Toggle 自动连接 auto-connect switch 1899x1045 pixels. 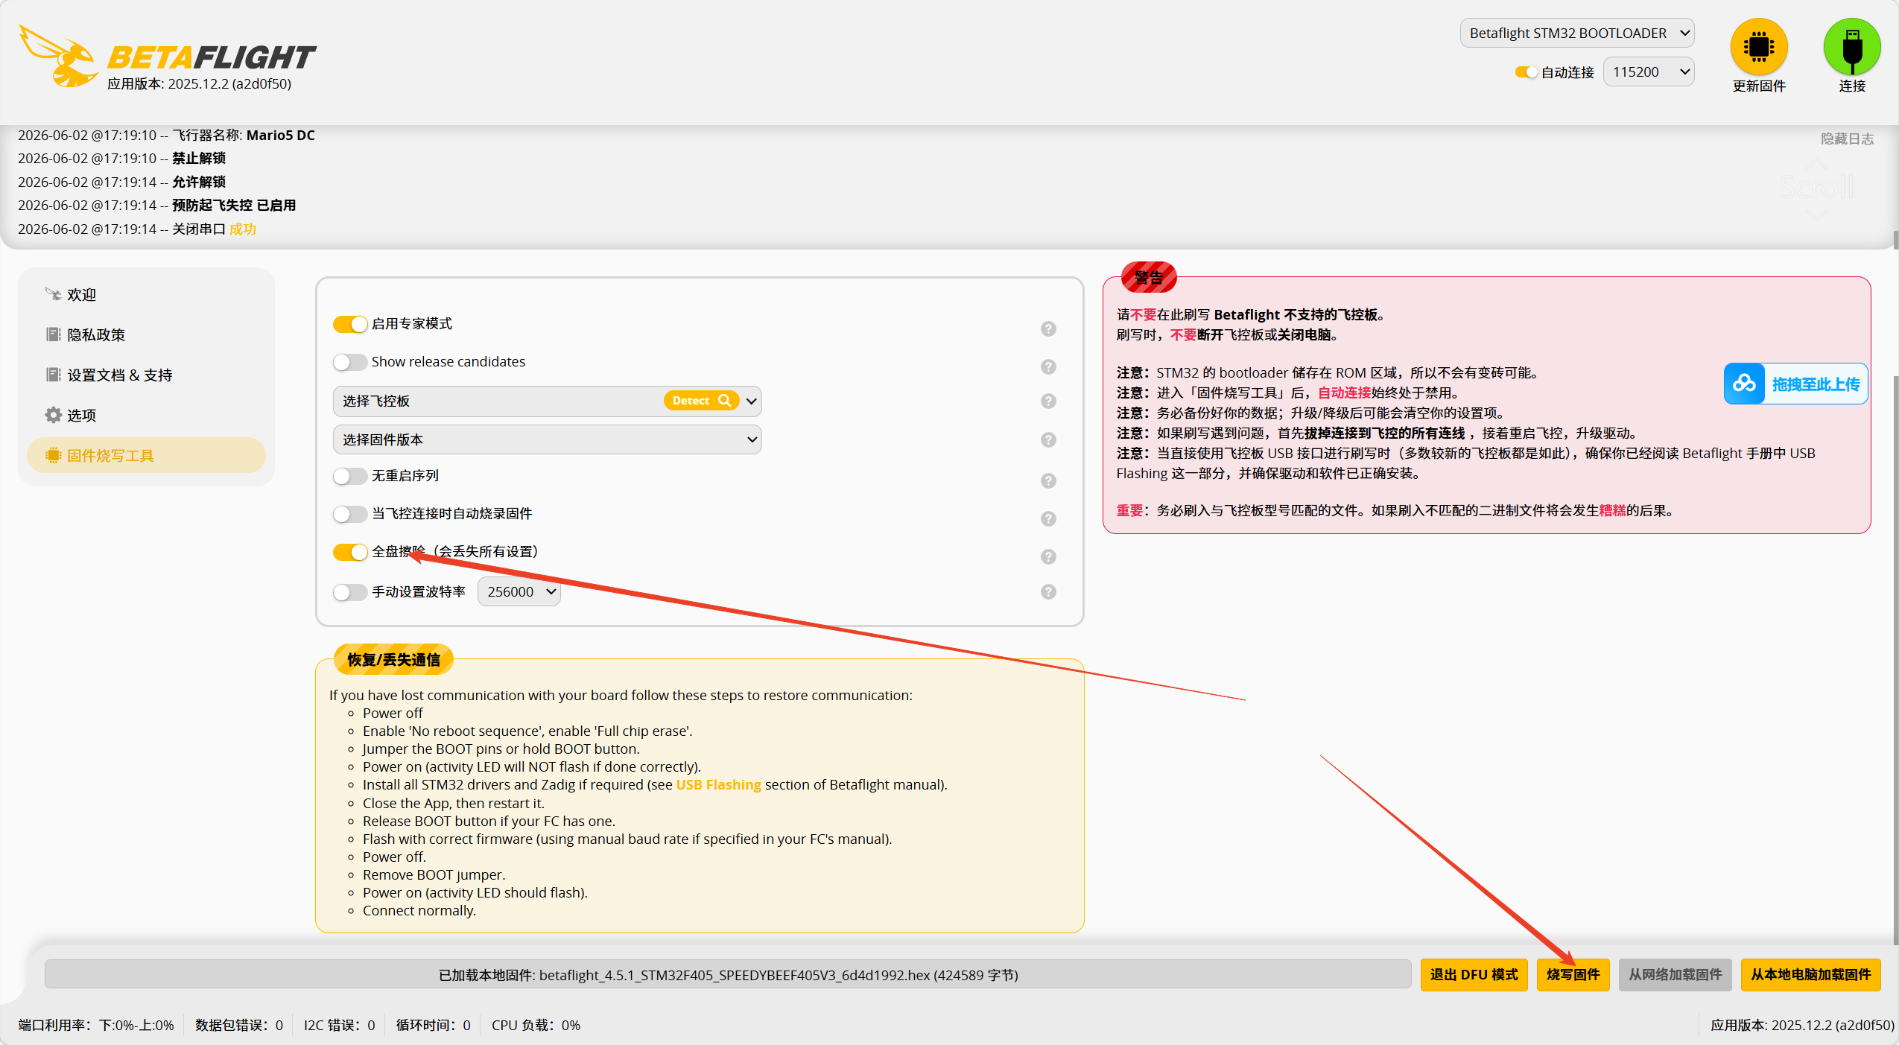(x=1526, y=72)
